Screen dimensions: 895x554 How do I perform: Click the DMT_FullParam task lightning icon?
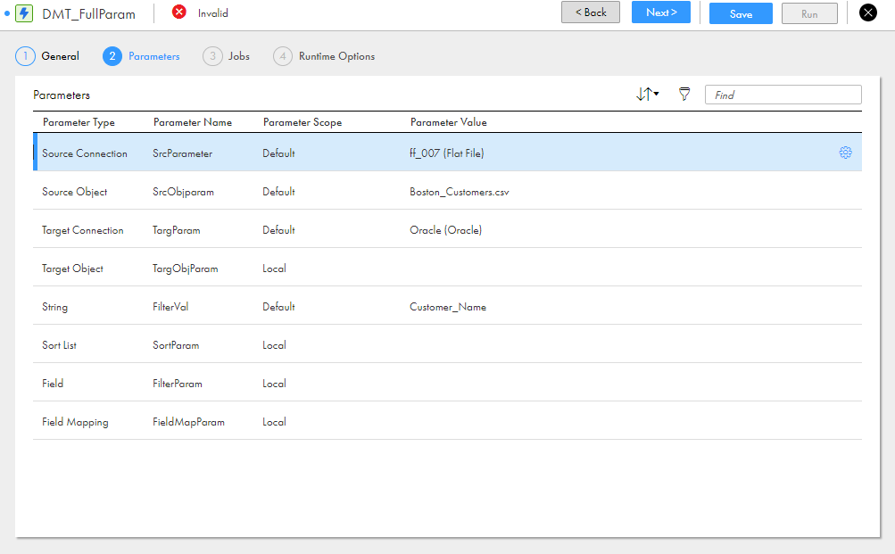[24, 13]
